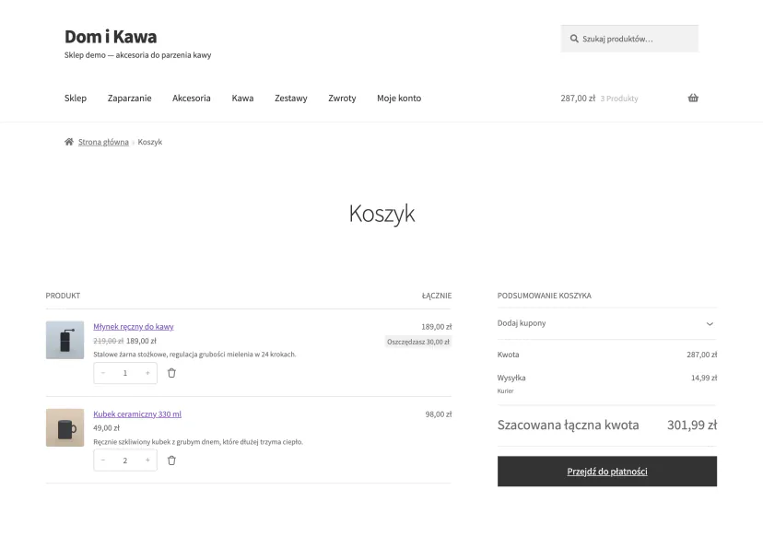The width and height of the screenshot is (763, 536).
Task: Click the 98,00 zł line total
Action: click(439, 414)
